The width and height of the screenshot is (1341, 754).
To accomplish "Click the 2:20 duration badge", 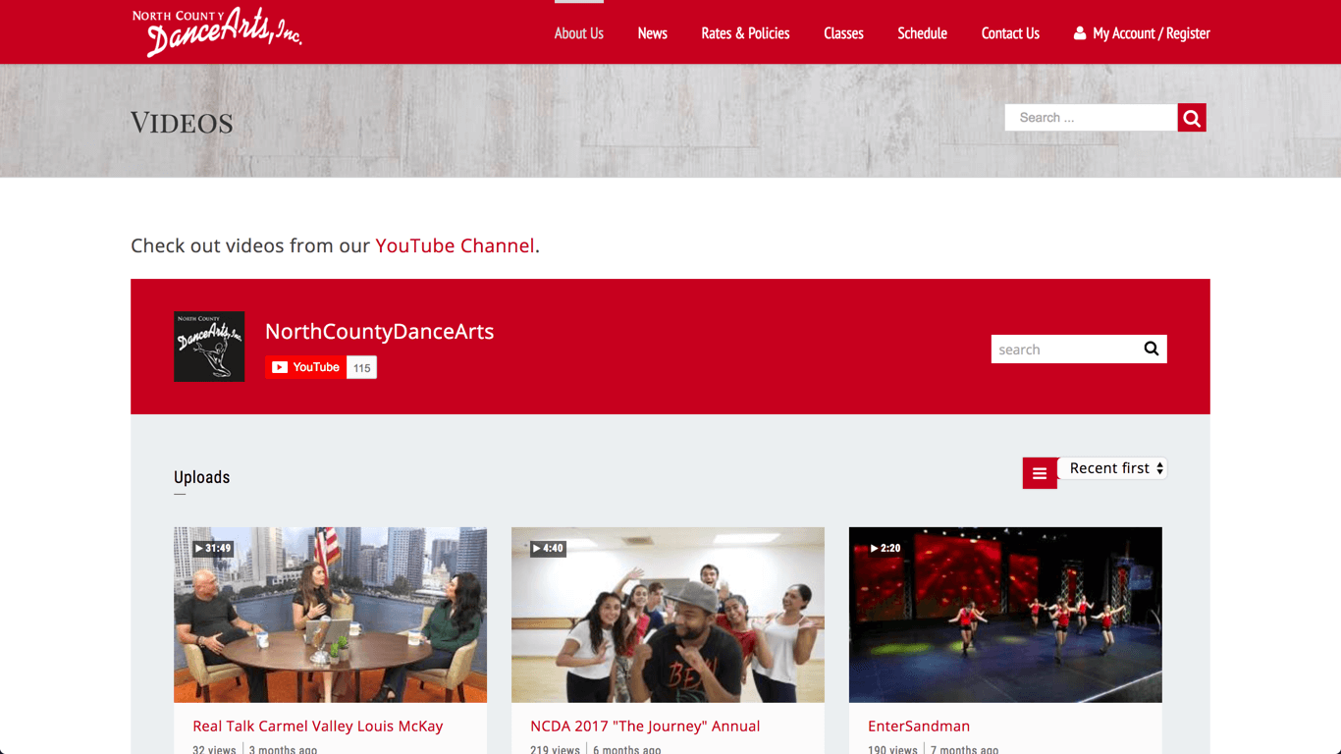I will tap(885, 549).
